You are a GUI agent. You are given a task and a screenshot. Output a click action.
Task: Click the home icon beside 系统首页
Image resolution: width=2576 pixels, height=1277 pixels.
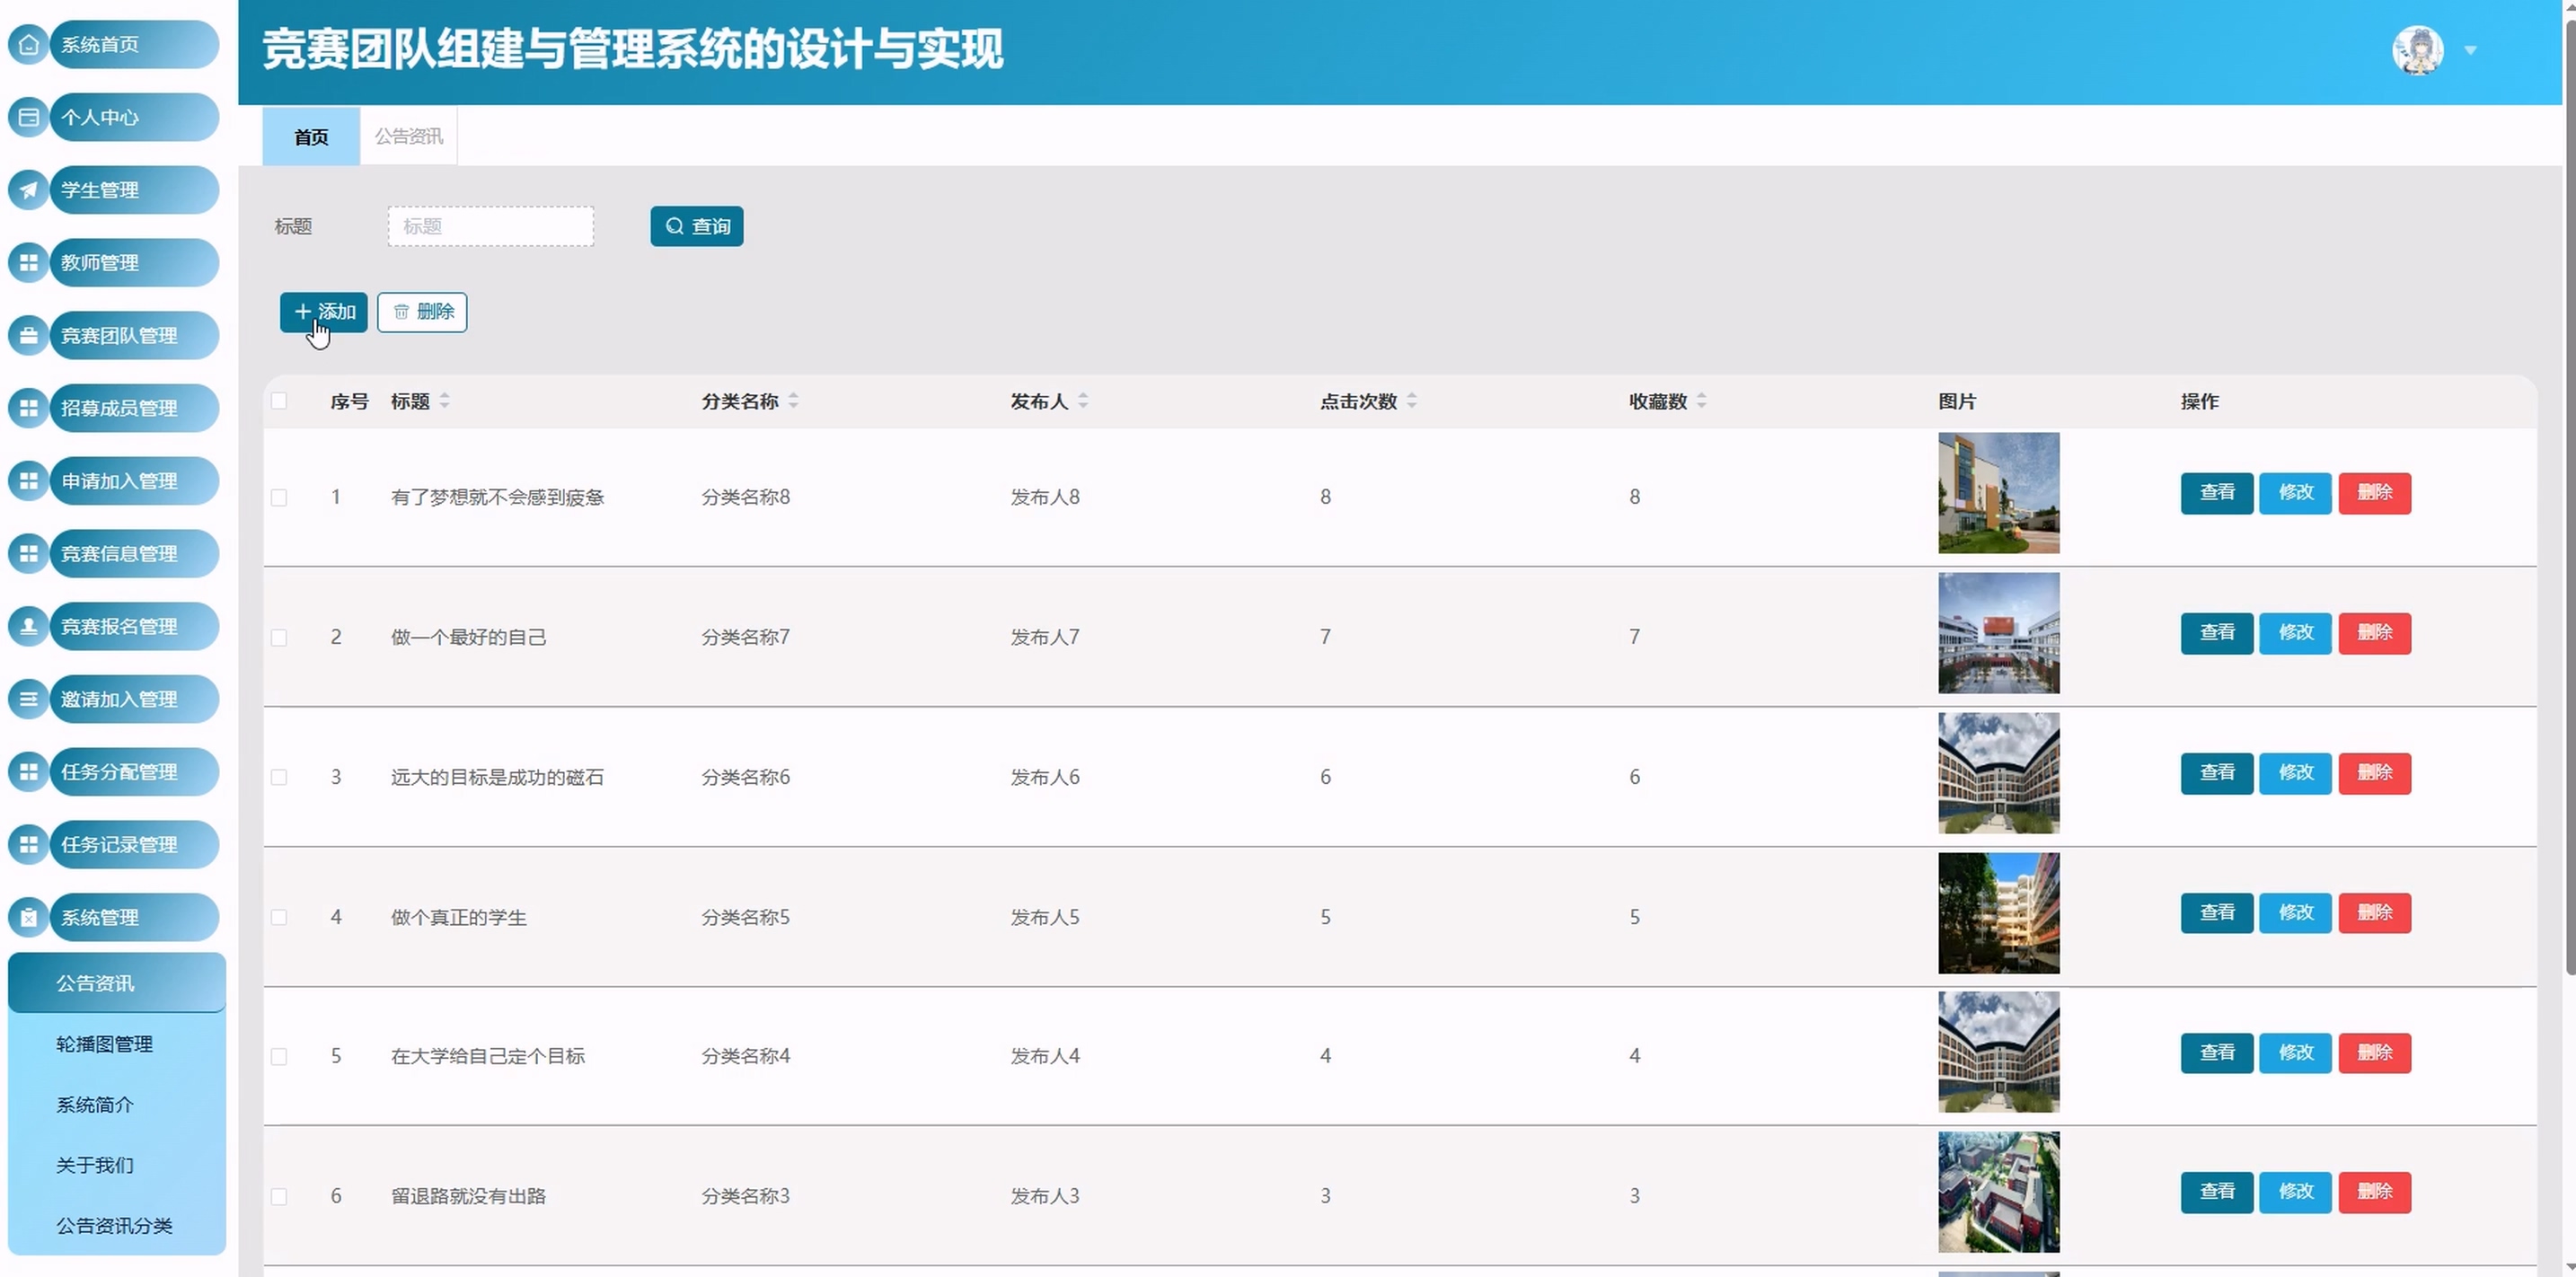(x=28, y=45)
